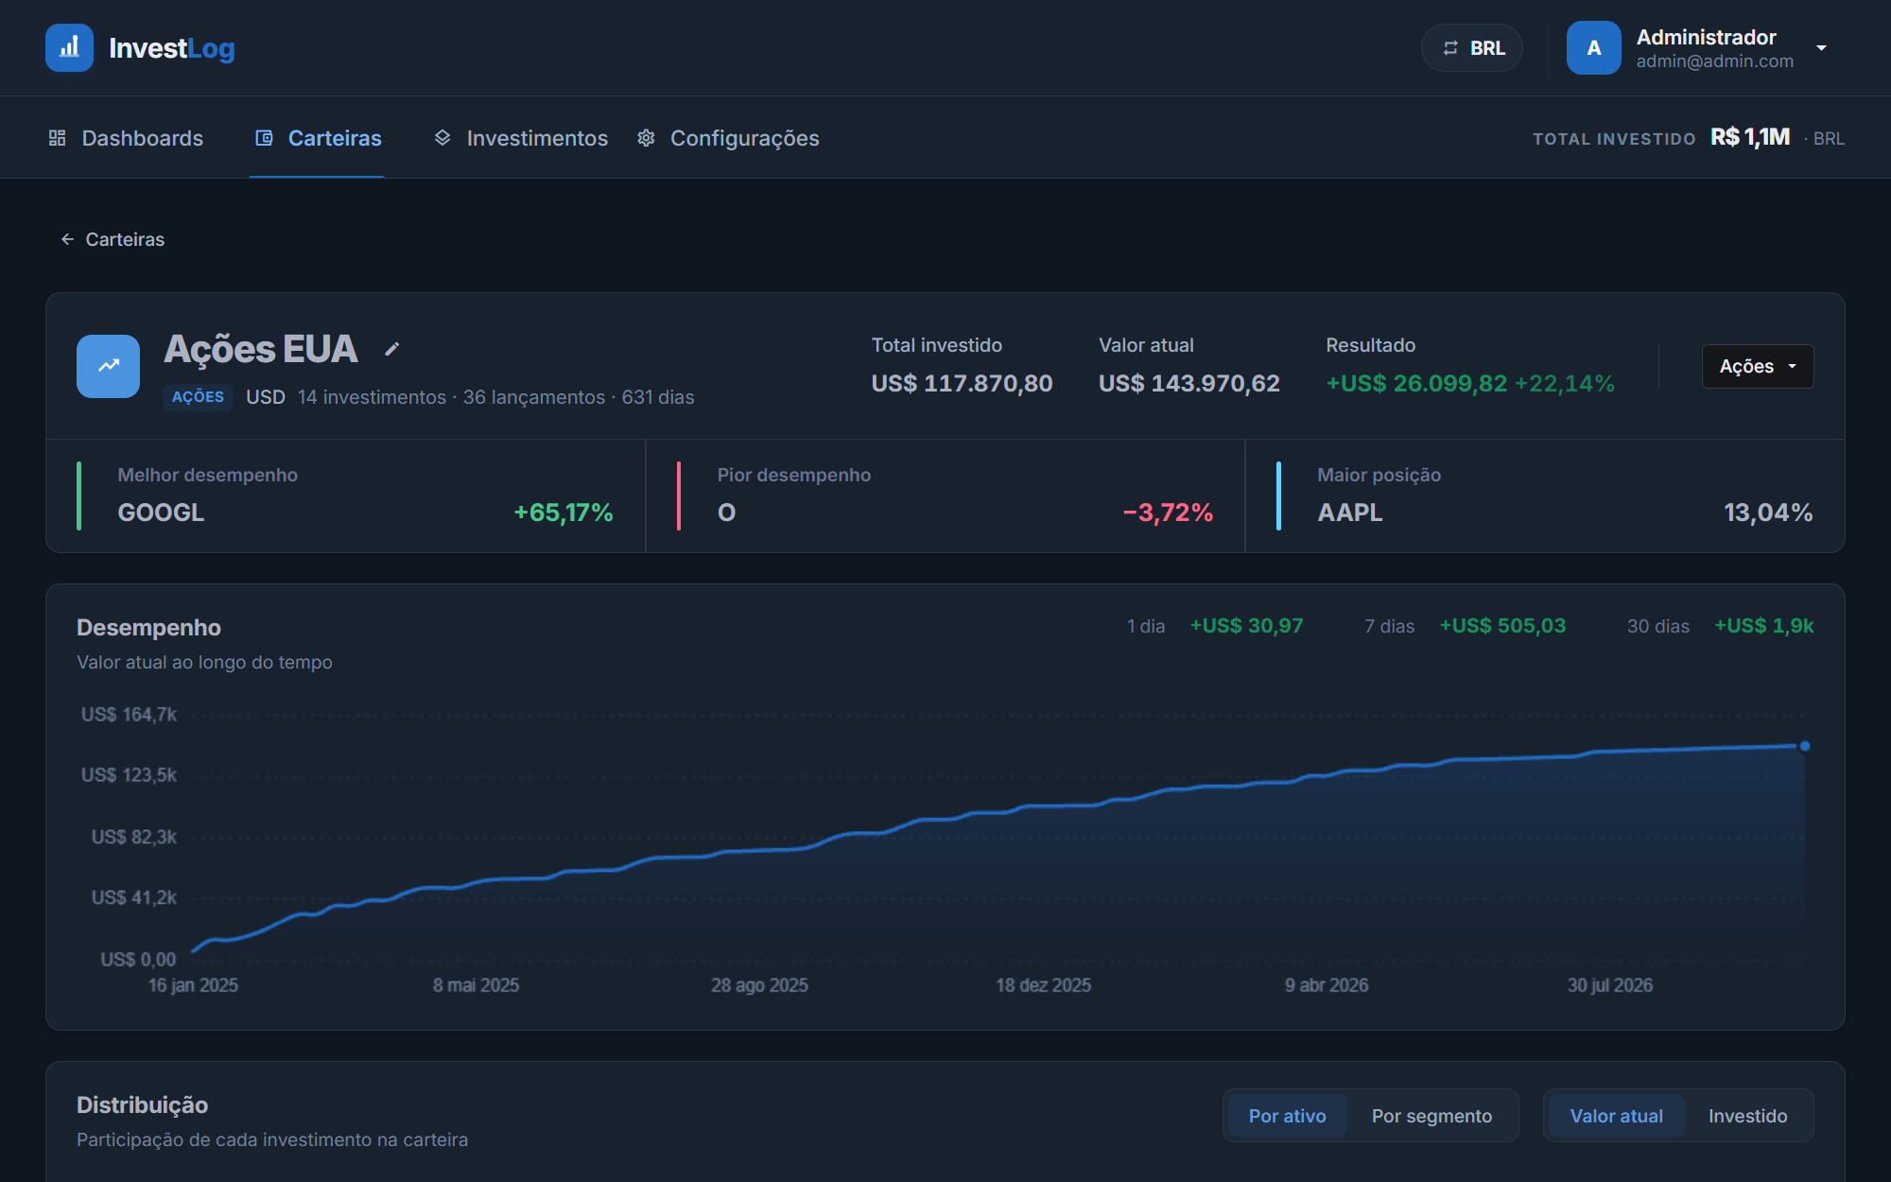Click the header total R$ 1,1M
The image size is (1891, 1182).
(1750, 137)
